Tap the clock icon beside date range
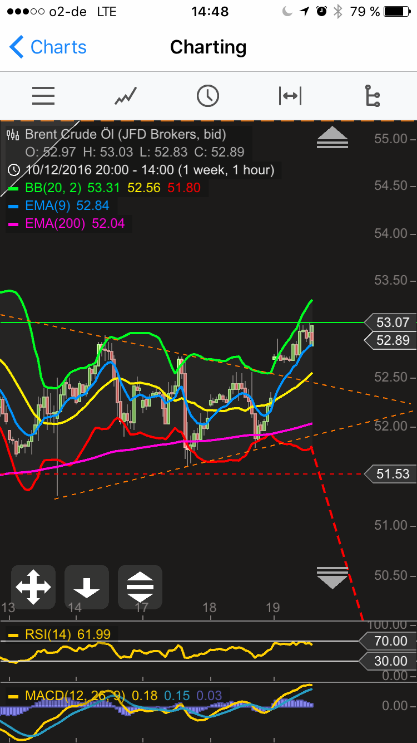 (x=14, y=170)
